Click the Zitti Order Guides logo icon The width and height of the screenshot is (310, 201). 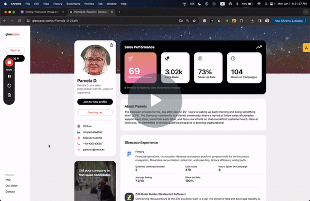(129, 197)
